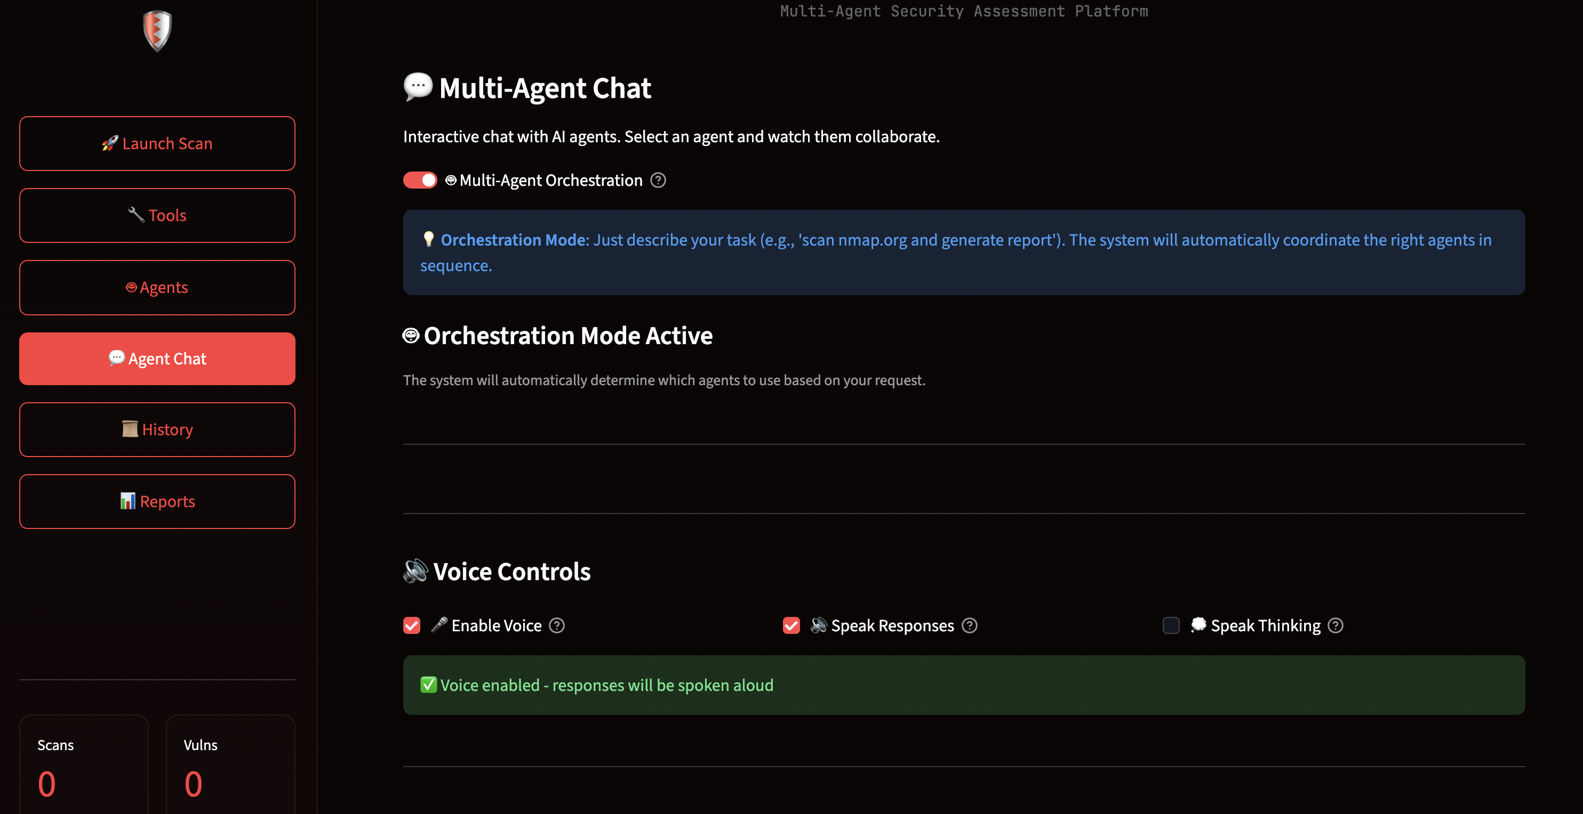Image resolution: width=1583 pixels, height=814 pixels.
Task: Click the loudspeaker icon beside Voice Controls
Action: 415,571
